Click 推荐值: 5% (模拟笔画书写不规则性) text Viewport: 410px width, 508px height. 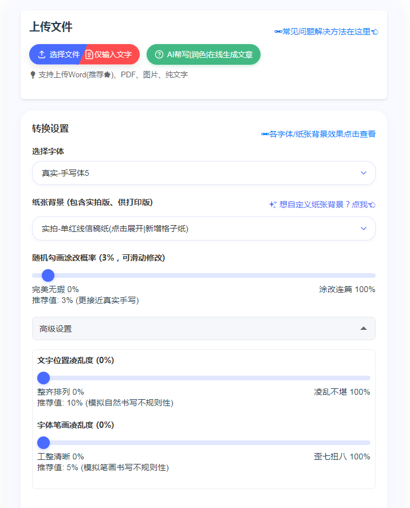tap(103, 467)
